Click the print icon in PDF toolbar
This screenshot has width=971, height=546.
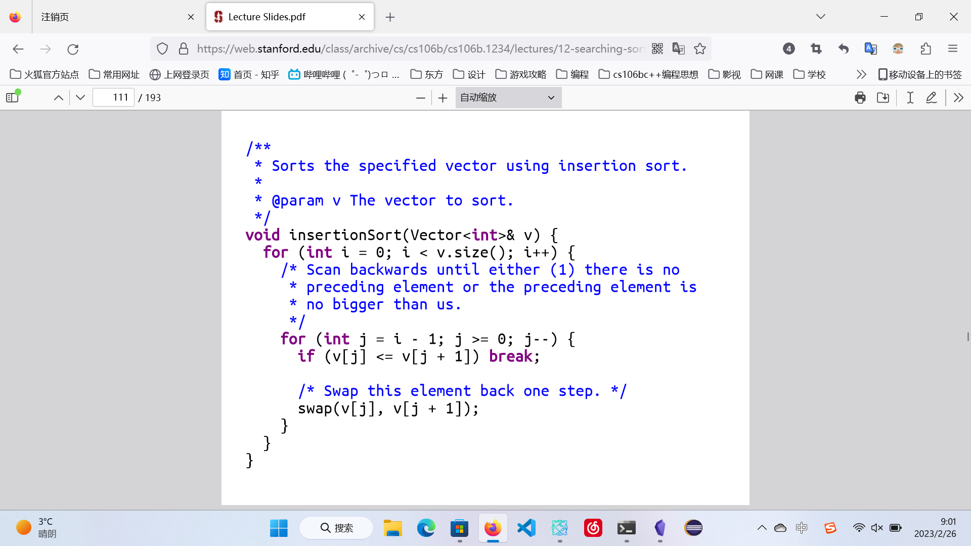860,98
